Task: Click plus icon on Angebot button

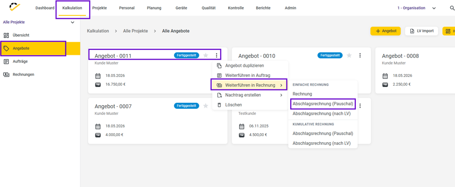Action: coord(378,31)
